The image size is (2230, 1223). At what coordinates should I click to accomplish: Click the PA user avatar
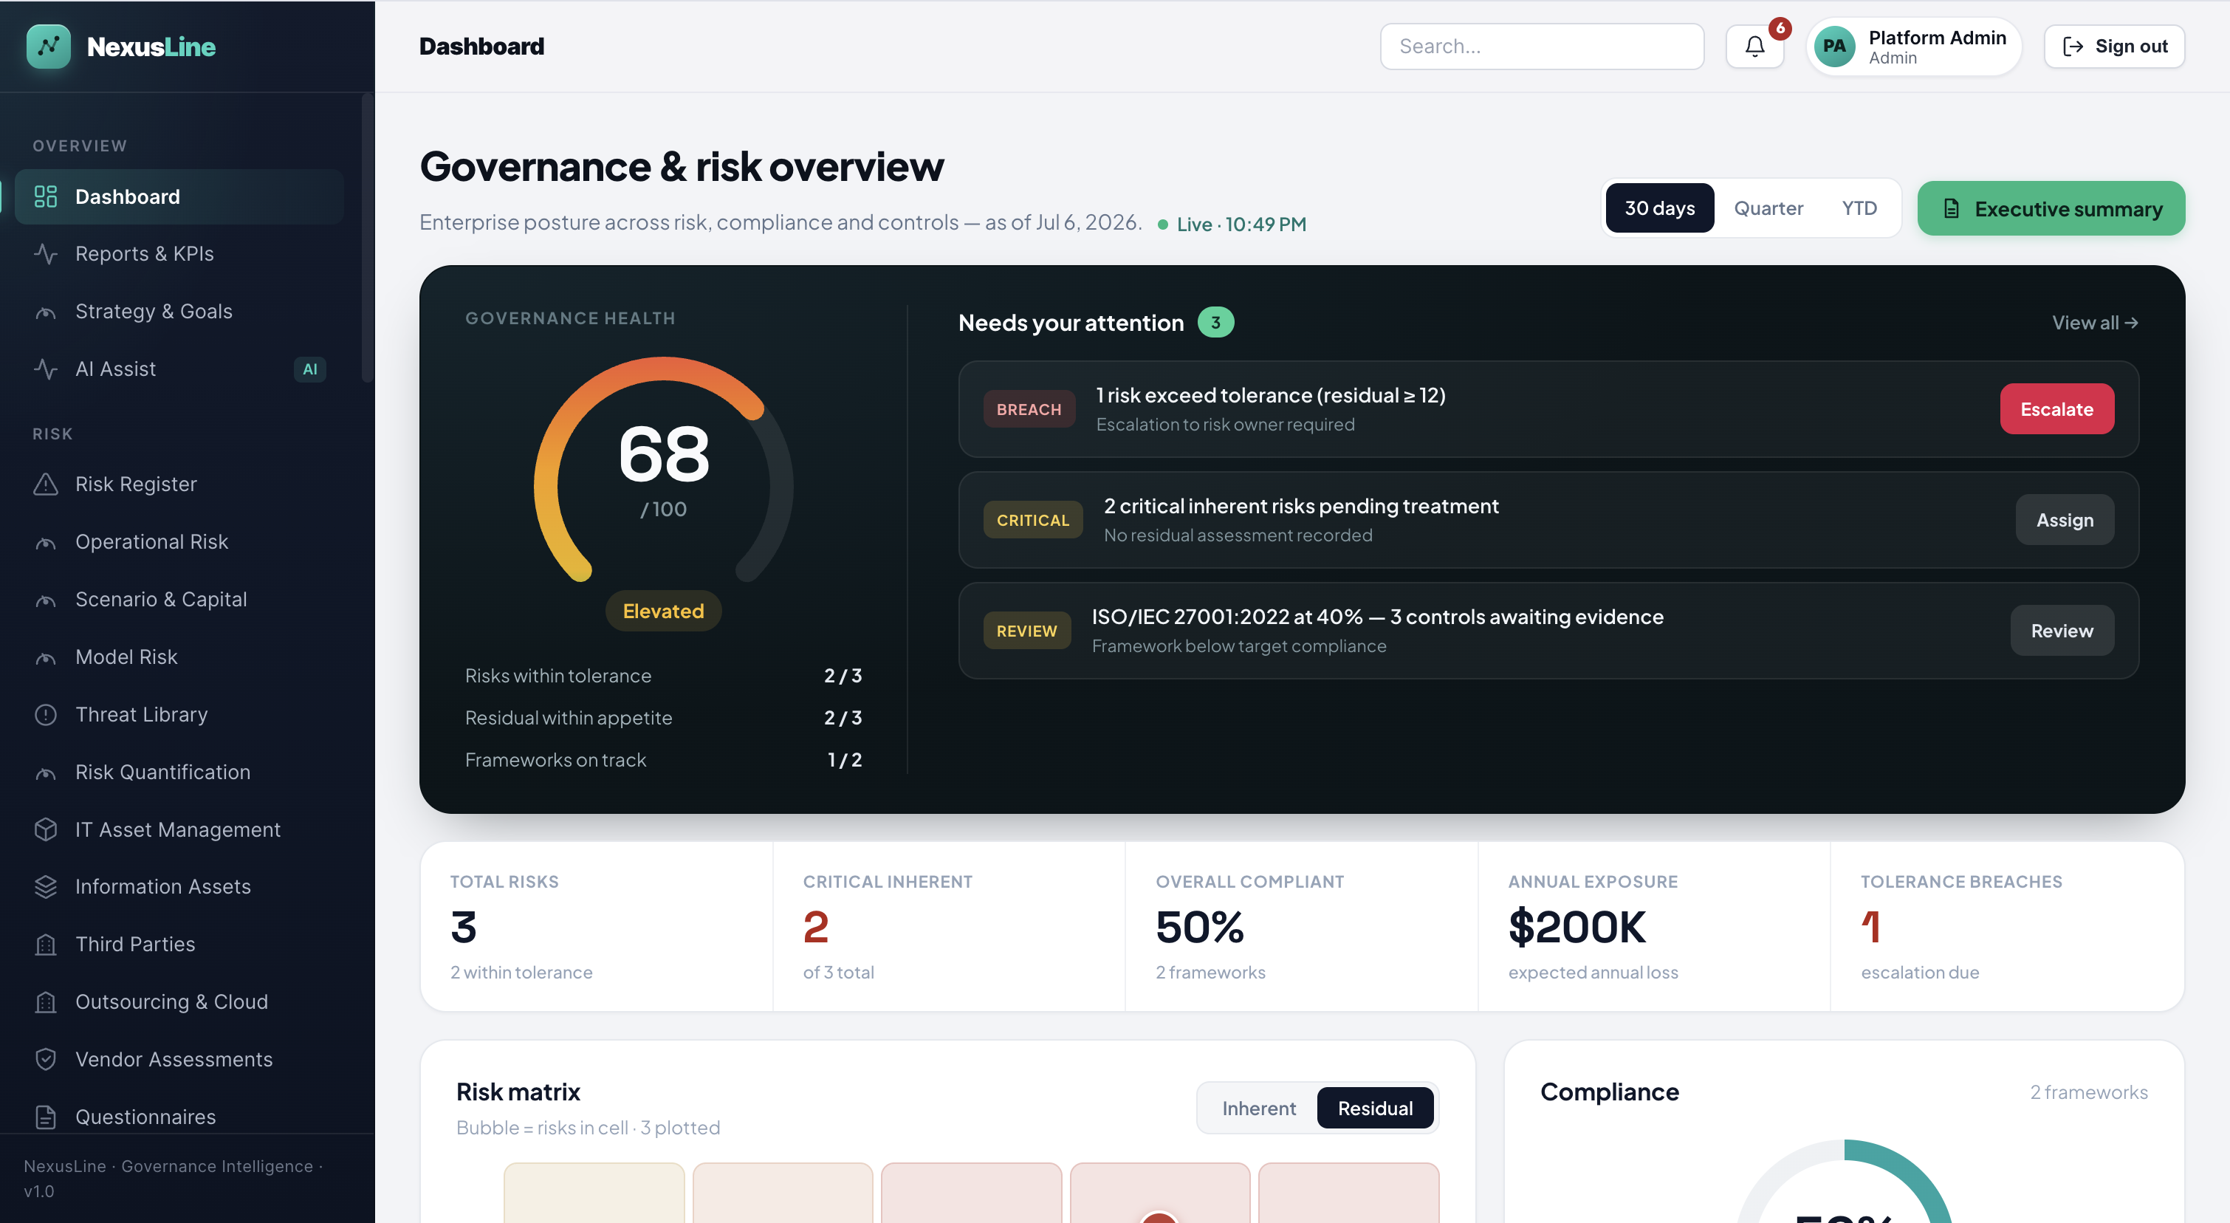1834,47
